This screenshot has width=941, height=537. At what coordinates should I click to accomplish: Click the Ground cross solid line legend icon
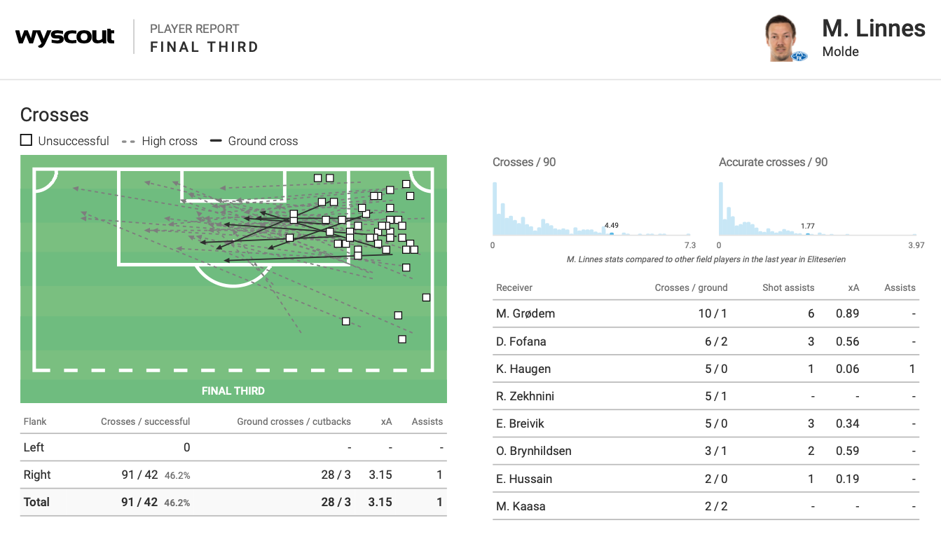[x=215, y=141]
